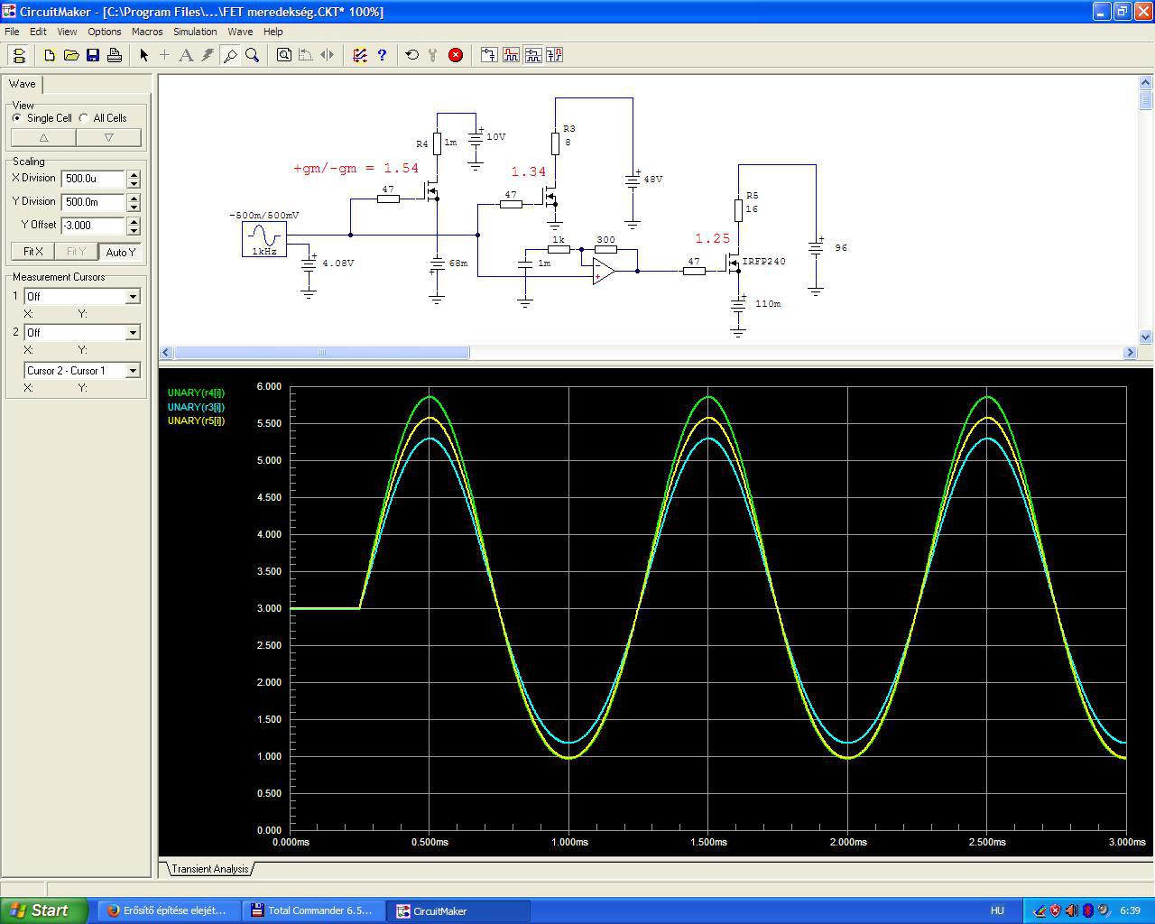Increase X Division with spinner up arrow

[x=134, y=174]
